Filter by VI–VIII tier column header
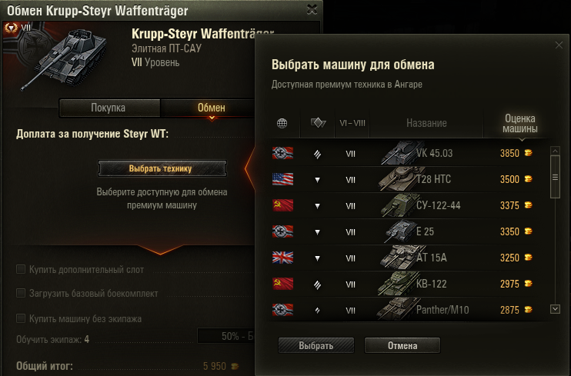Image resolution: width=571 pixels, height=376 pixels. (352, 123)
